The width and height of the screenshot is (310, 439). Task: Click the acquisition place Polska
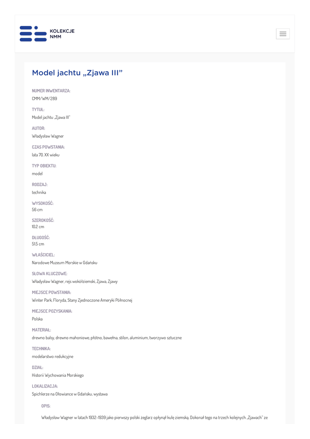pos(37,319)
